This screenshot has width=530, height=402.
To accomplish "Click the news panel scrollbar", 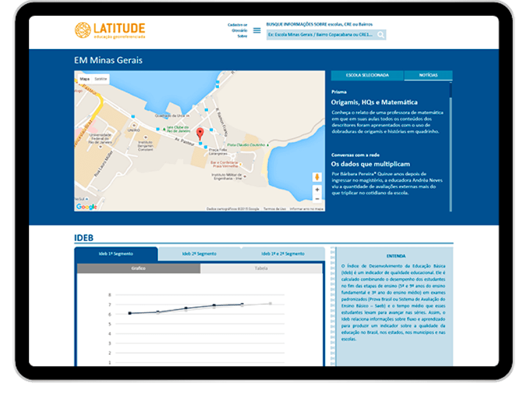I will [451, 91].
